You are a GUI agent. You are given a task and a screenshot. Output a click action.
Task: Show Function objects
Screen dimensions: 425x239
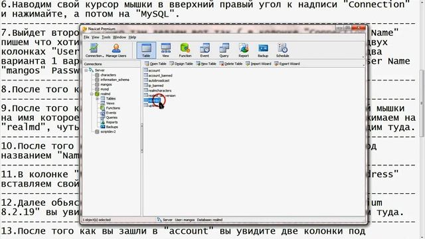pyautogui.click(x=185, y=50)
